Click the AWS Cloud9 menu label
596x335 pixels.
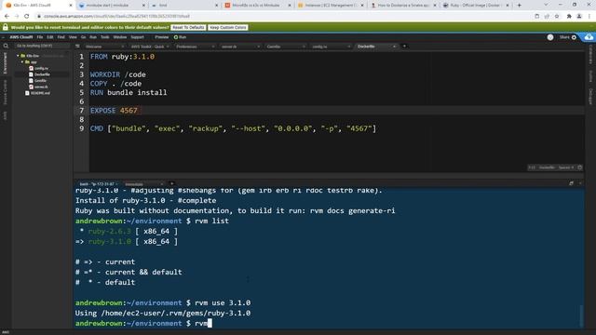coord(21,37)
